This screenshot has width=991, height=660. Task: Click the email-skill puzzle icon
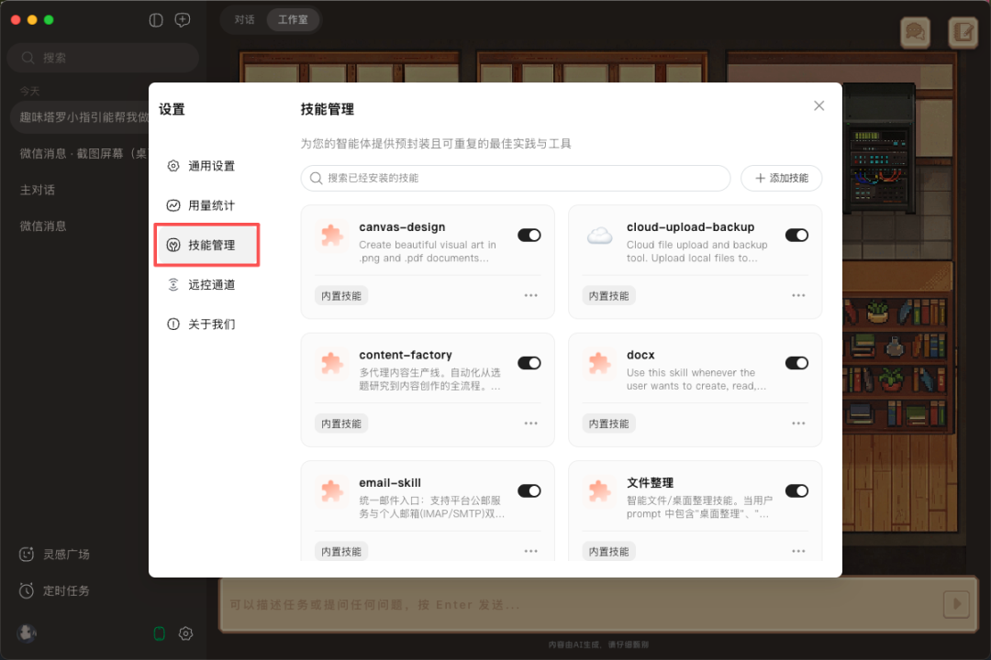[x=332, y=492]
